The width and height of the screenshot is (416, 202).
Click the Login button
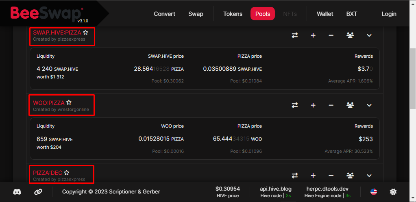(x=389, y=14)
